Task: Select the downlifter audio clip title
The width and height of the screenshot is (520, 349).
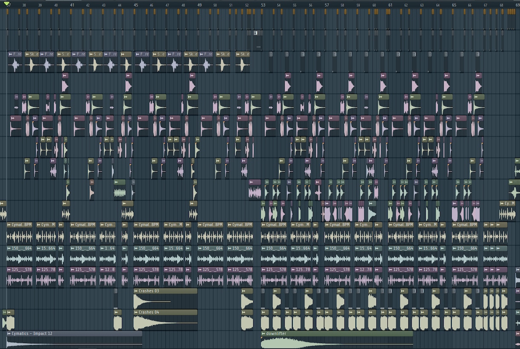Action: pos(276,334)
